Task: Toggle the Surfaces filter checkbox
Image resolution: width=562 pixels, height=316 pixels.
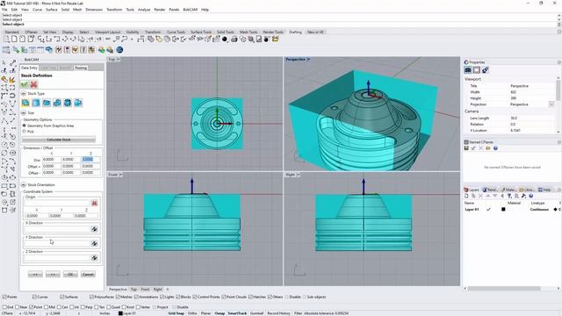Action: [x=62, y=297]
